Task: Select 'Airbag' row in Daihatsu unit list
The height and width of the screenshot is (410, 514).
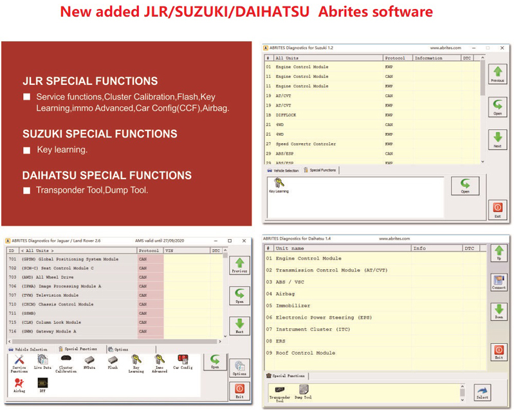Action: coord(376,294)
